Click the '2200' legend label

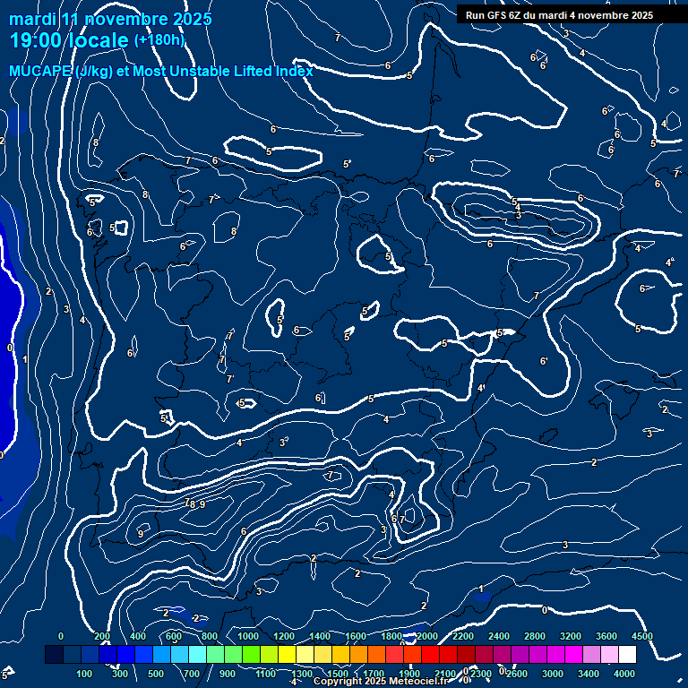click(x=462, y=636)
